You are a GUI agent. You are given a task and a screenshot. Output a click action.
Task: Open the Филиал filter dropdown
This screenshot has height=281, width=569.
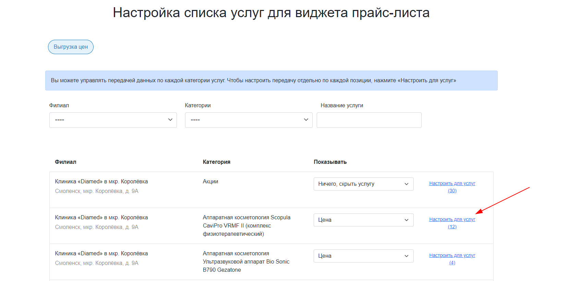pos(113,120)
